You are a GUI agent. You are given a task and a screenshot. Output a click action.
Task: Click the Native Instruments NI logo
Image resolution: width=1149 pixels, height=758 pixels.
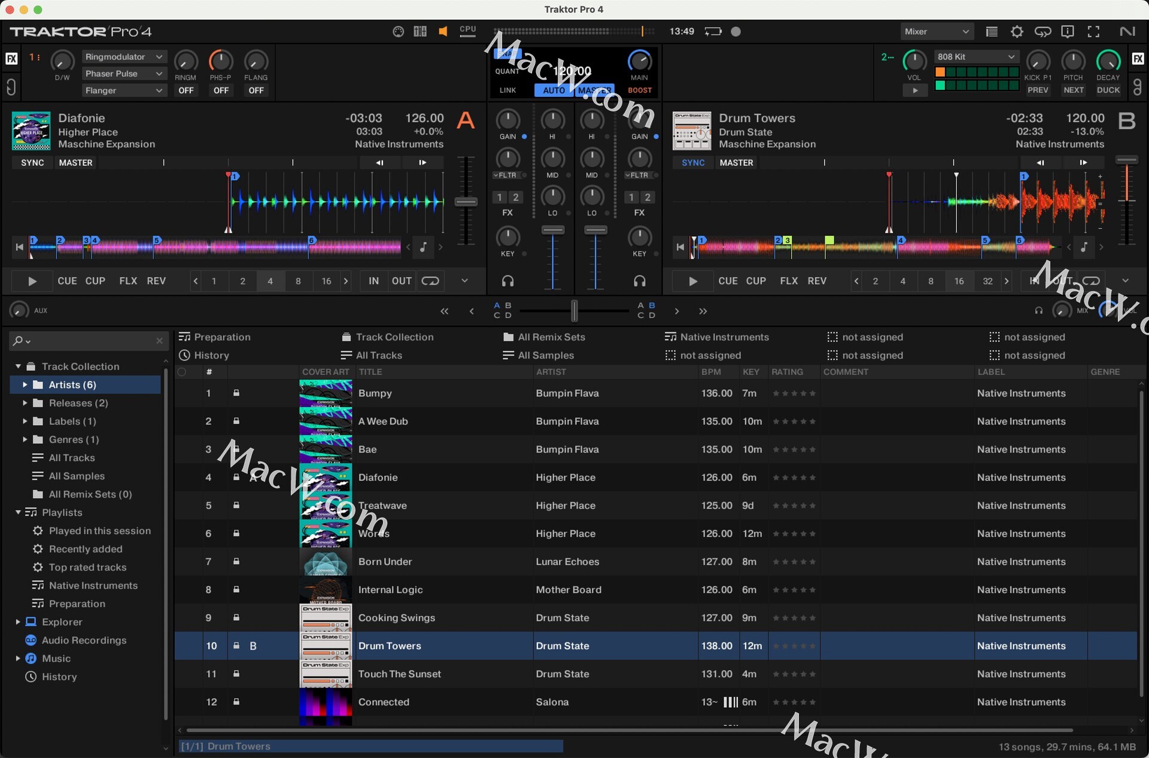pyautogui.click(x=1127, y=32)
